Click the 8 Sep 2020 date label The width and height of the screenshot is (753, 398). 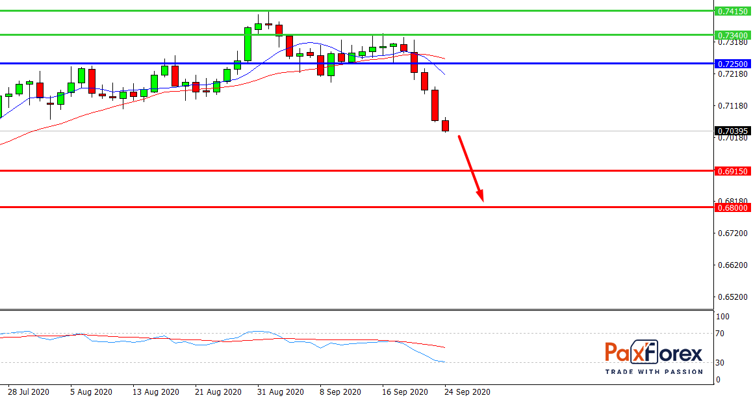tap(340, 391)
